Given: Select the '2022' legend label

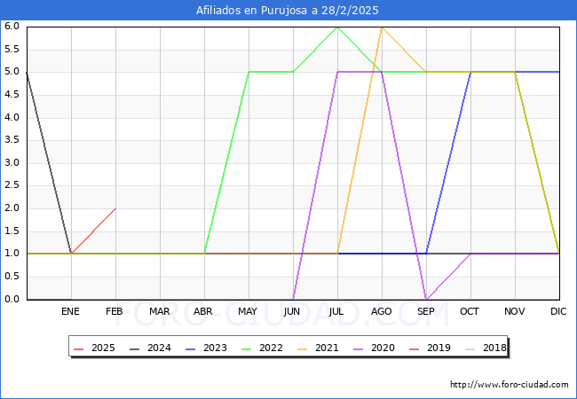Looking at the screenshot, I should (271, 348).
